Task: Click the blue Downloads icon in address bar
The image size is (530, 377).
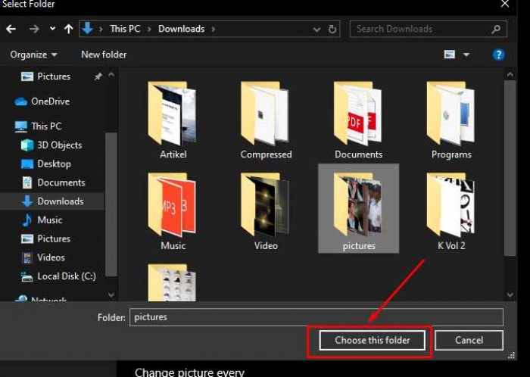Action: [87, 28]
